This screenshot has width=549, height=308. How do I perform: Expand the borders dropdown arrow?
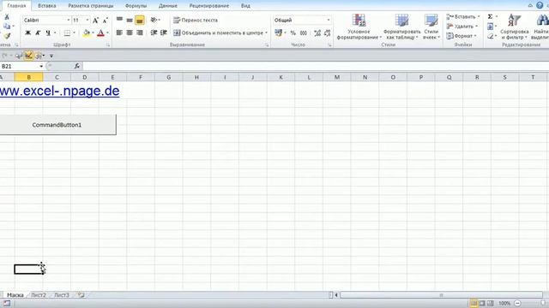coord(74,33)
